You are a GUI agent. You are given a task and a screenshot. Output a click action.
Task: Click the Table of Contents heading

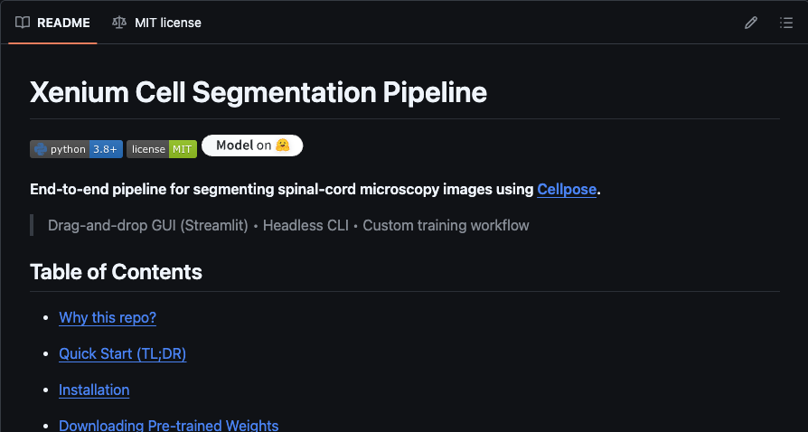pyautogui.click(x=116, y=272)
